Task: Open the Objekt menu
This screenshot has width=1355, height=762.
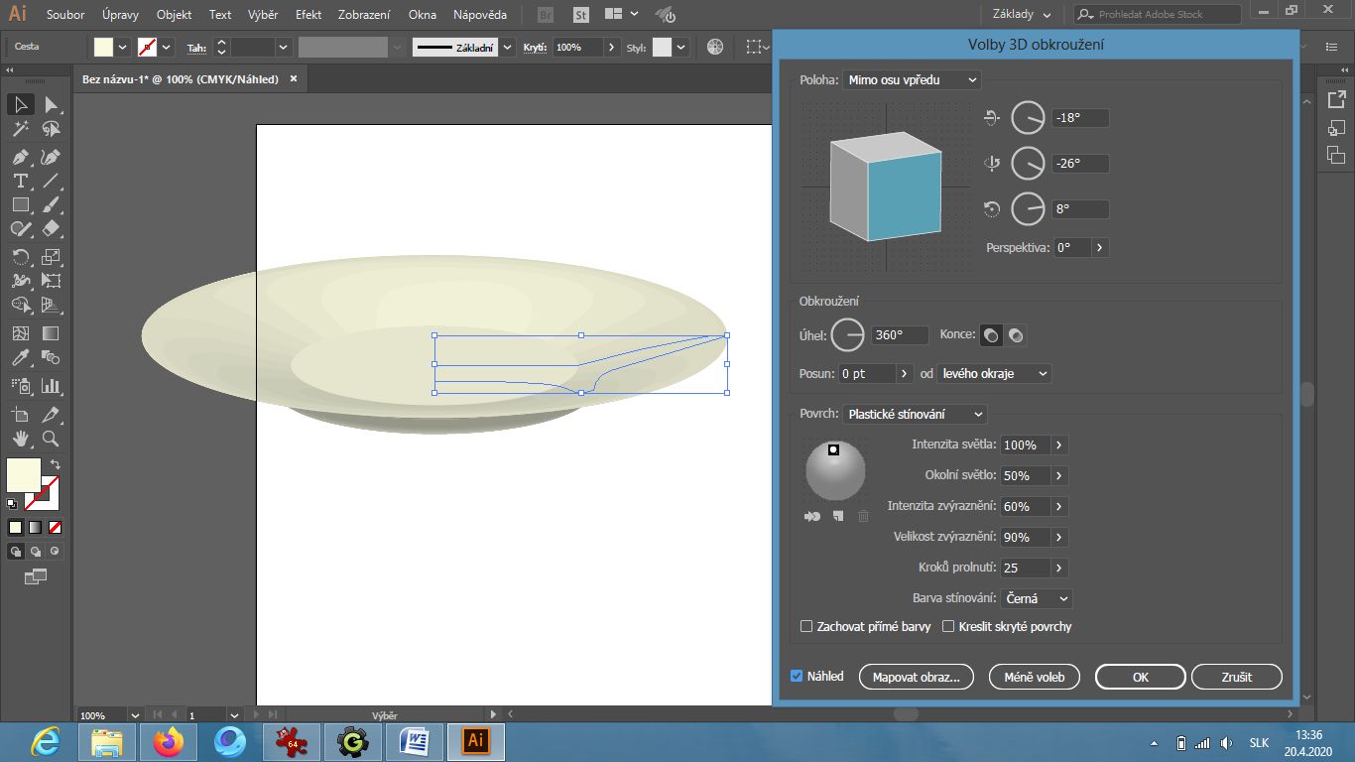Action: [x=174, y=15]
